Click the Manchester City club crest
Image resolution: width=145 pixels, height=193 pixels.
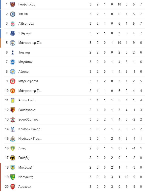coord(12,43)
